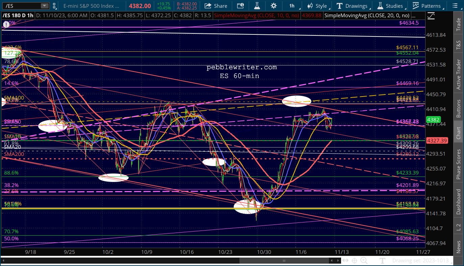This screenshot has height=266, width=464.
Task: Click the Share button
Action: click(x=216, y=6)
